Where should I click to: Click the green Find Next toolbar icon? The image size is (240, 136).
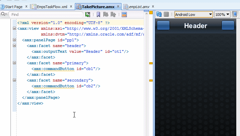tap(88, 15)
